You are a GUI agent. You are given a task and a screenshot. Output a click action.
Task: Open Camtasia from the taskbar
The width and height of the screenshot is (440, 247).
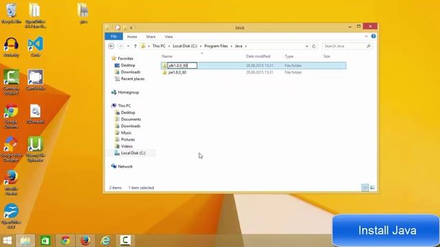click(125, 241)
